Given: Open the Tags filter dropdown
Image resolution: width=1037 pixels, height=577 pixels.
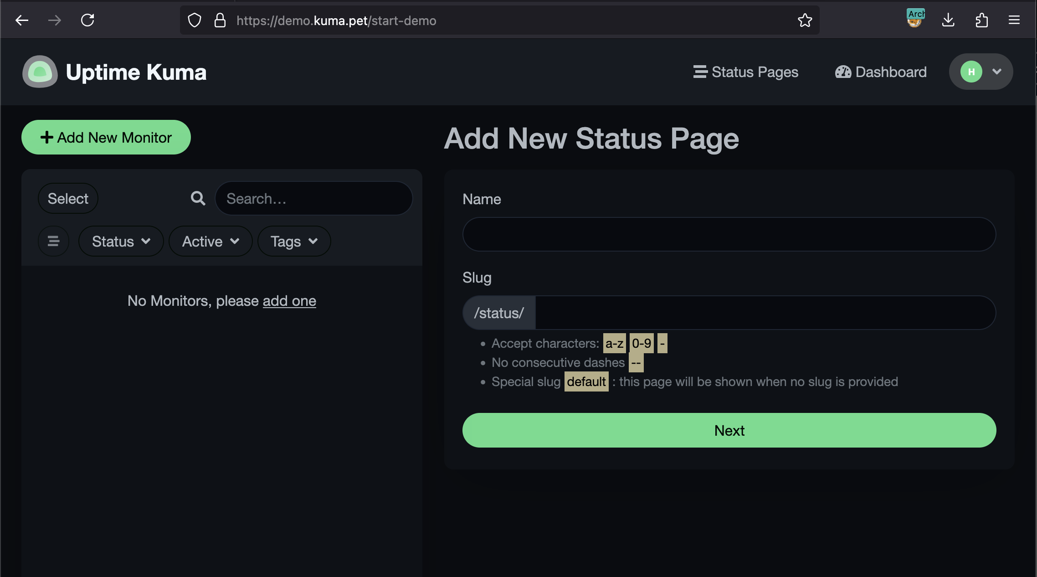Looking at the screenshot, I should 293,241.
